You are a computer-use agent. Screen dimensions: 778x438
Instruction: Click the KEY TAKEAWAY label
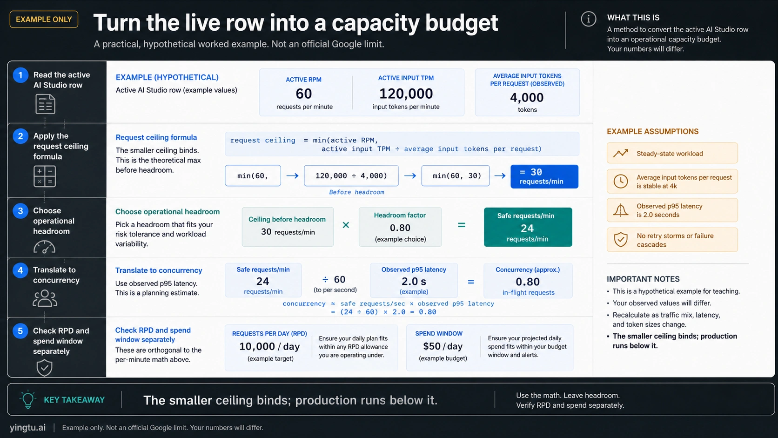click(74, 400)
